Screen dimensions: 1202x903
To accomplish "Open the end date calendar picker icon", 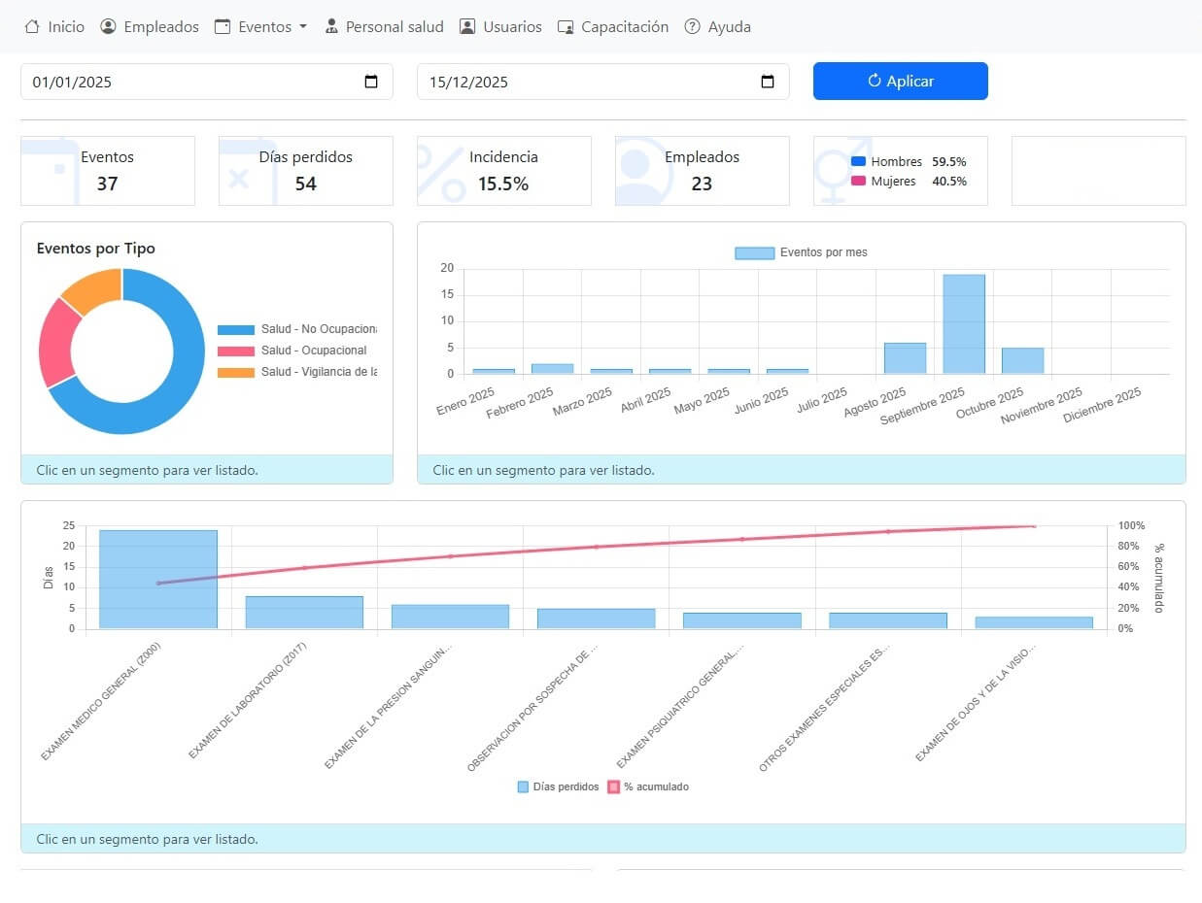I will click(x=768, y=83).
